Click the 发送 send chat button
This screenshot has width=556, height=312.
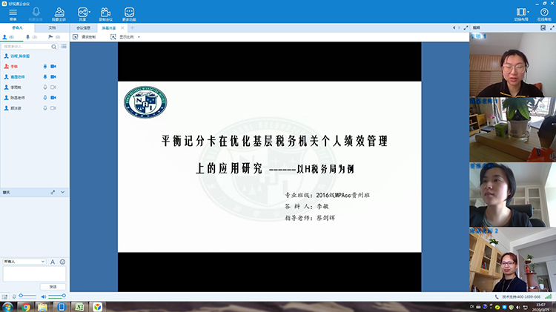pyautogui.click(x=53, y=286)
